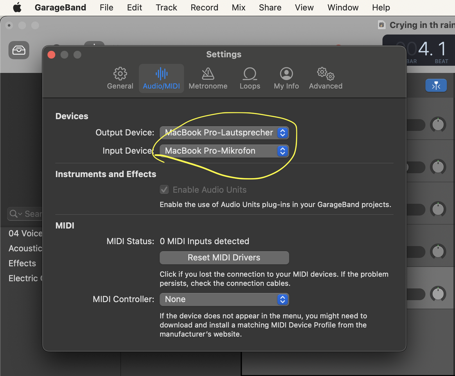Open the General settings tab
The image size is (455, 376).
tap(120, 78)
